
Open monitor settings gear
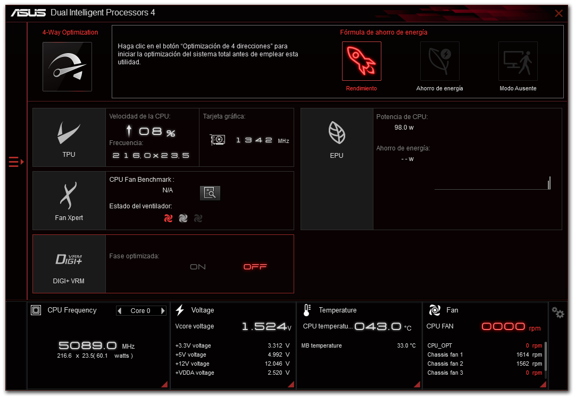pyautogui.click(x=558, y=312)
